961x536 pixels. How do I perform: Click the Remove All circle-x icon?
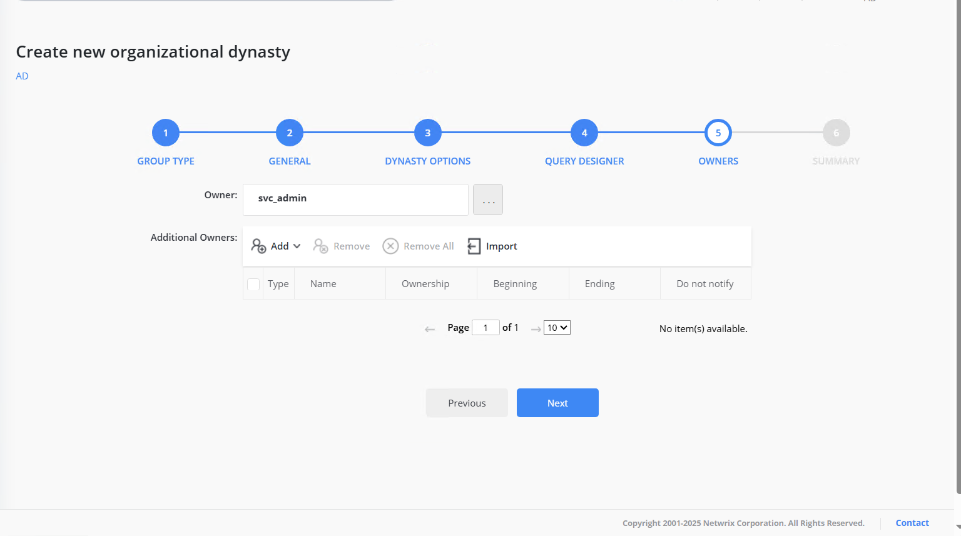390,246
